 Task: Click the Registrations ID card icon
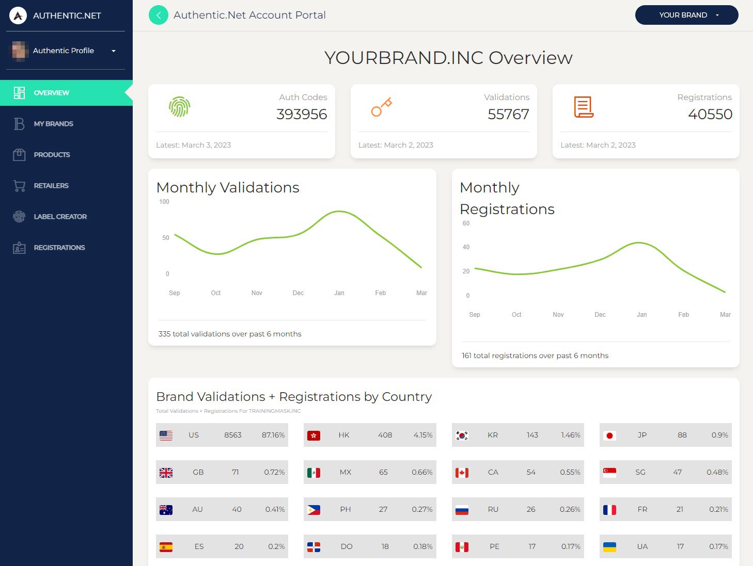tap(19, 248)
